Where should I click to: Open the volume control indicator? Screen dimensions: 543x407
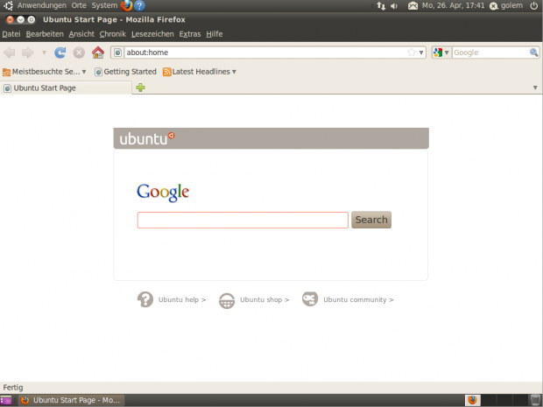tap(394, 6)
